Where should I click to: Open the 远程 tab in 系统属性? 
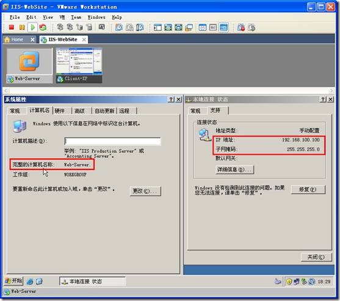(x=125, y=111)
